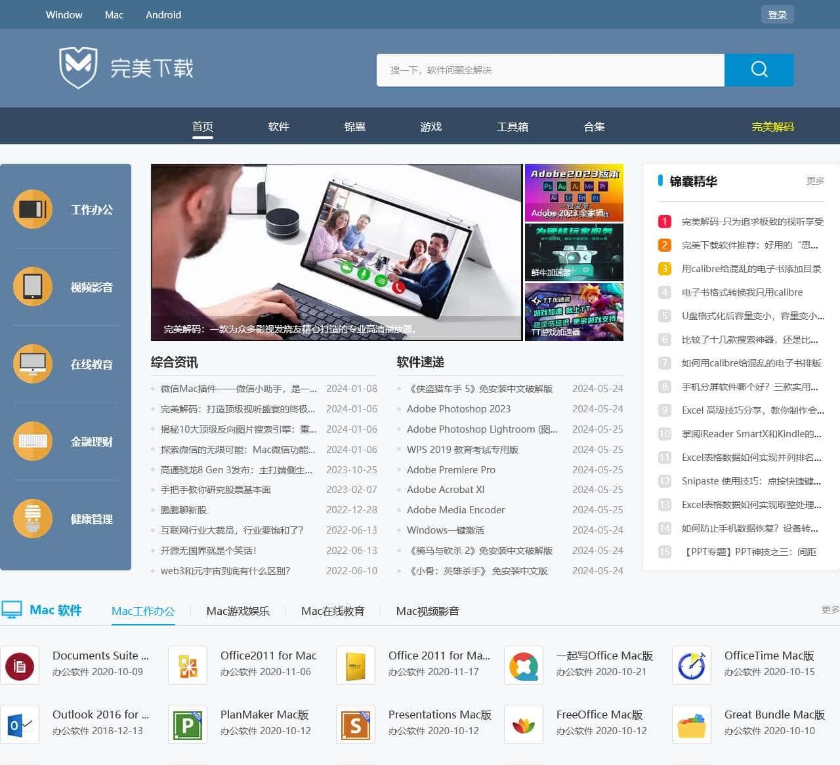Open the 金融理财 keyboard icon
The width and height of the screenshot is (840, 765).
click(33, 441)
